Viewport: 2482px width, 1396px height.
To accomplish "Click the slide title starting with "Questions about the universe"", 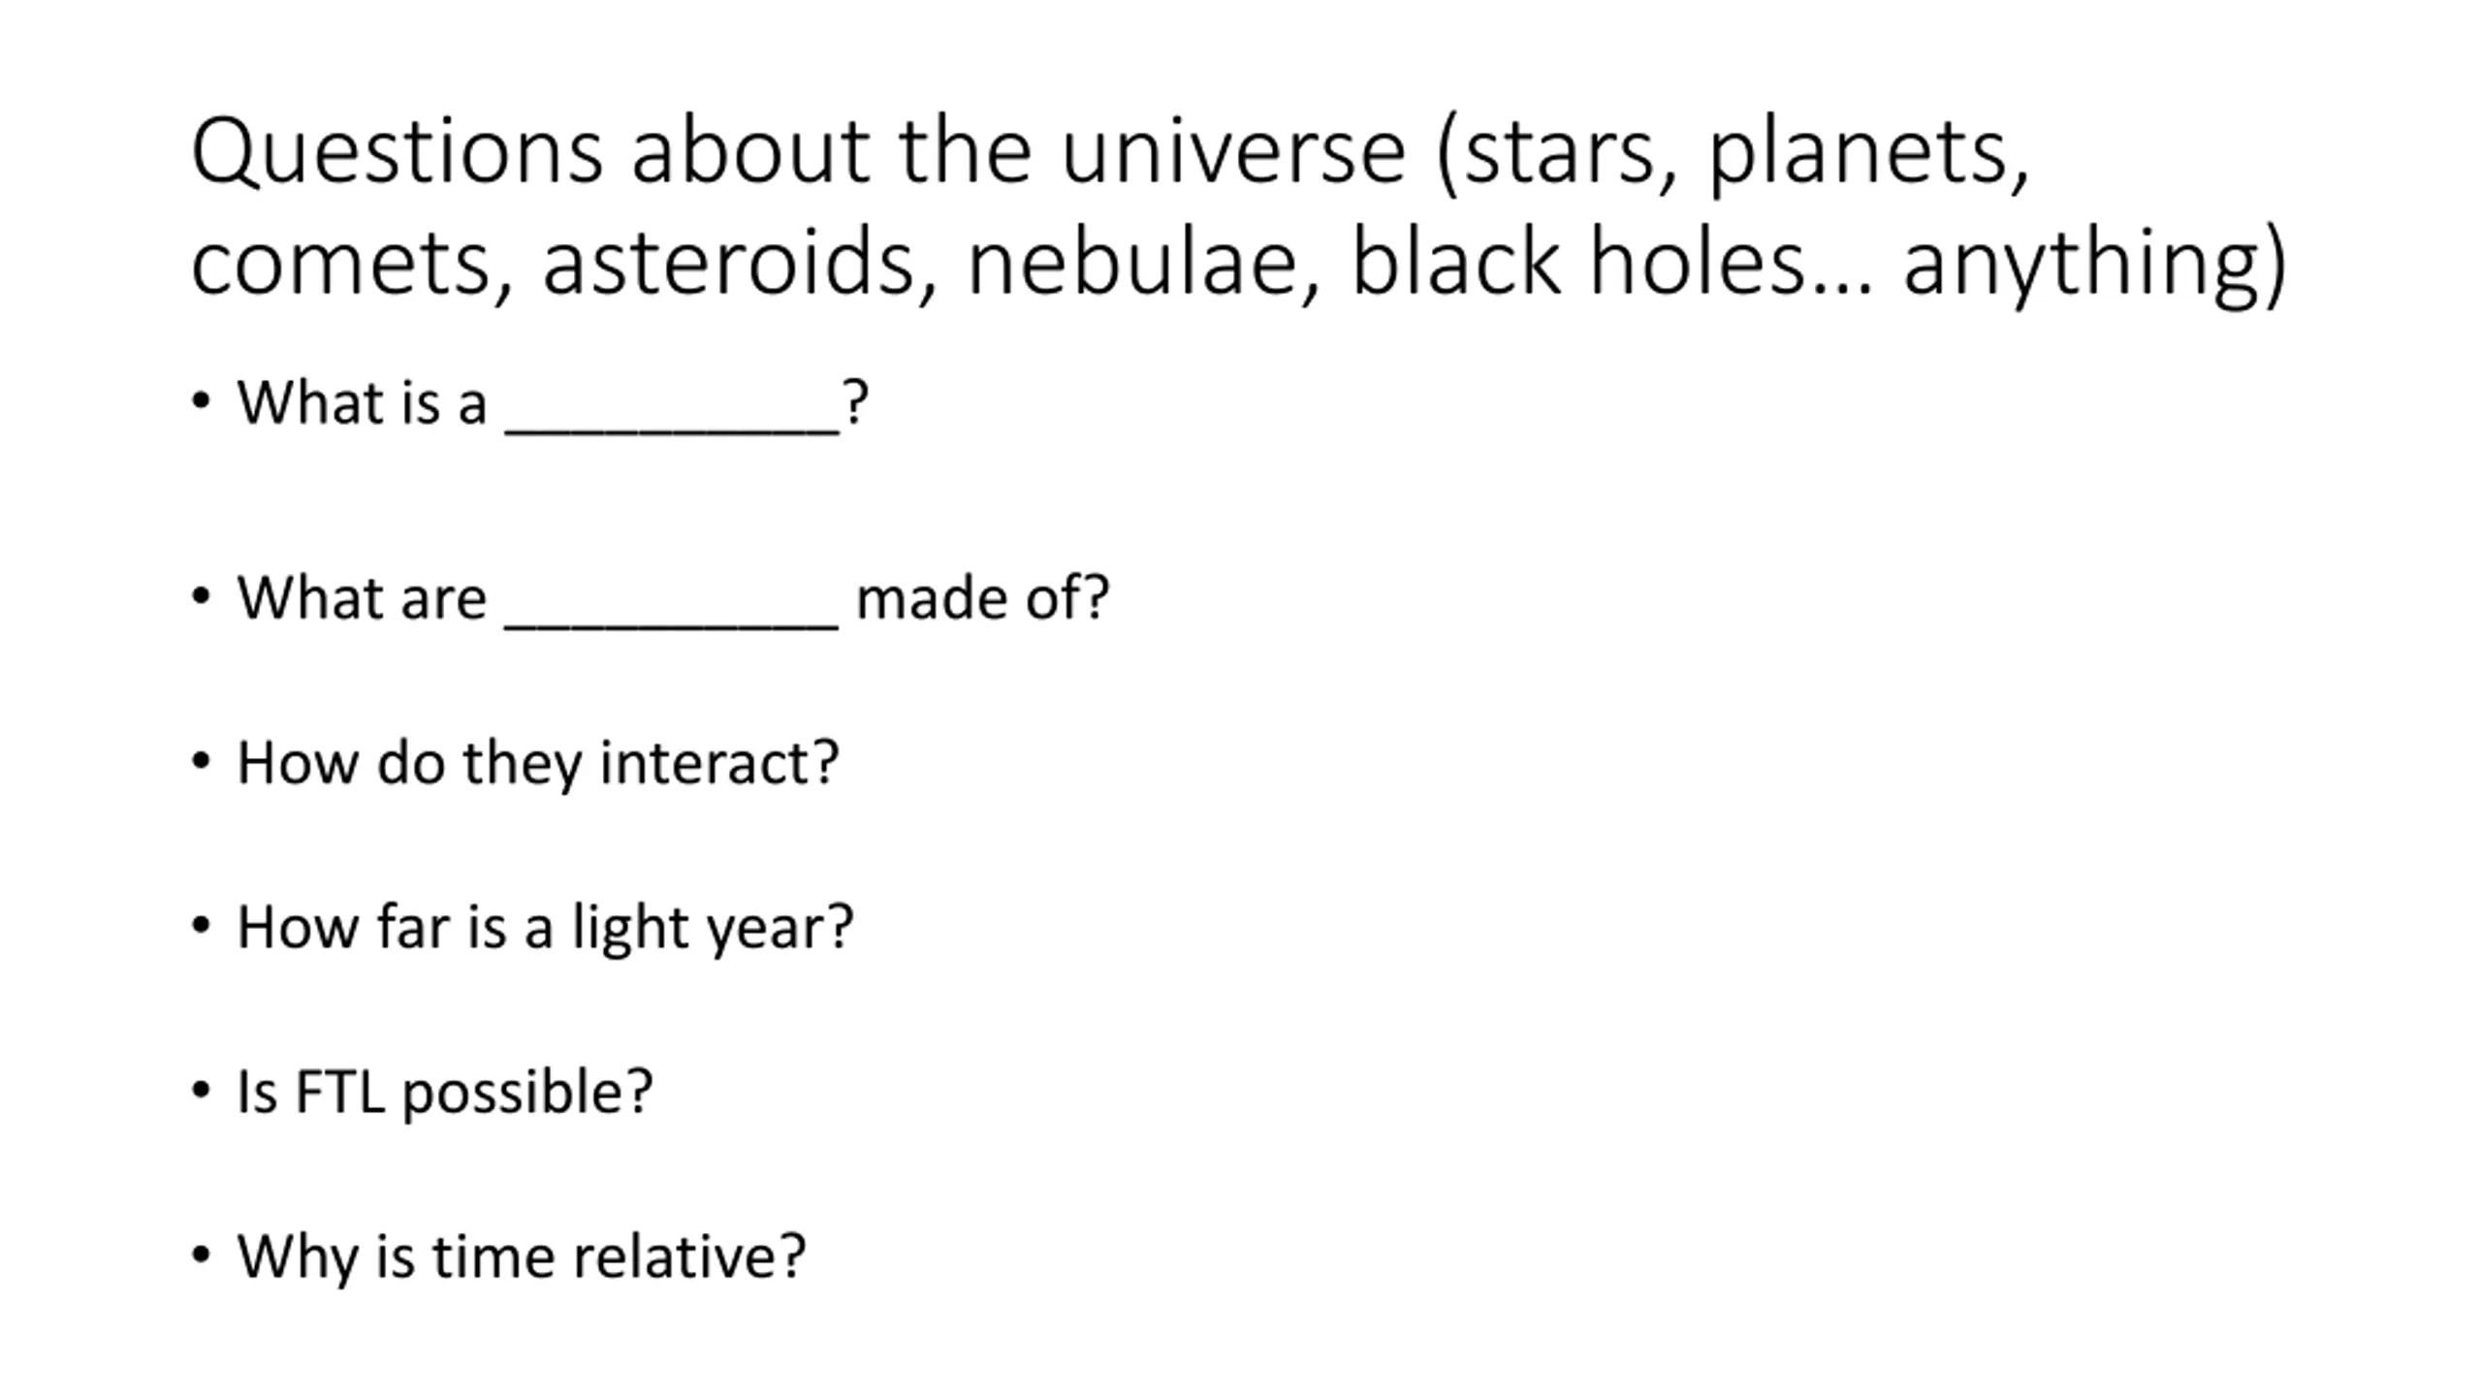I will [x=1238, y=206].
